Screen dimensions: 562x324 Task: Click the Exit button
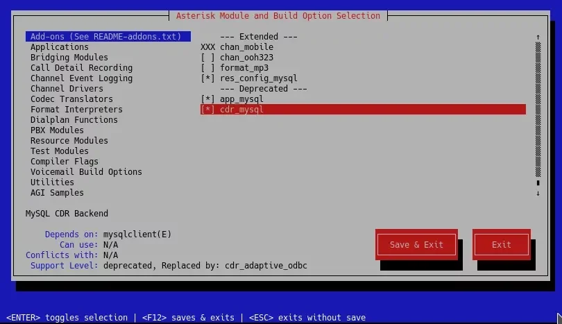(x=502, y=244)
